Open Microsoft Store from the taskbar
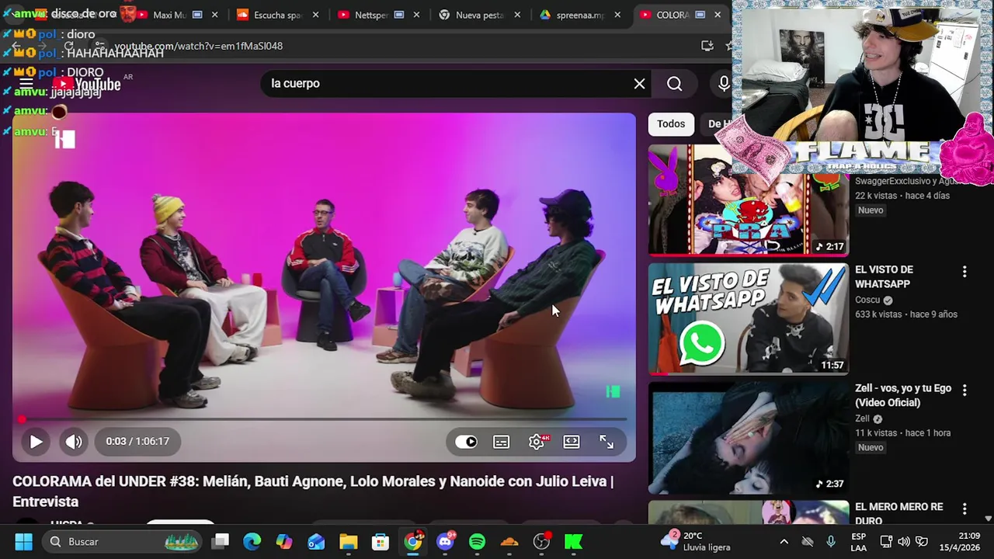994x559 pixels. [x=380, y=541]
